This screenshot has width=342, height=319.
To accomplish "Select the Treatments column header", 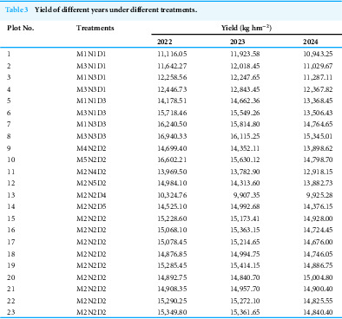I will tap(95, 28).
